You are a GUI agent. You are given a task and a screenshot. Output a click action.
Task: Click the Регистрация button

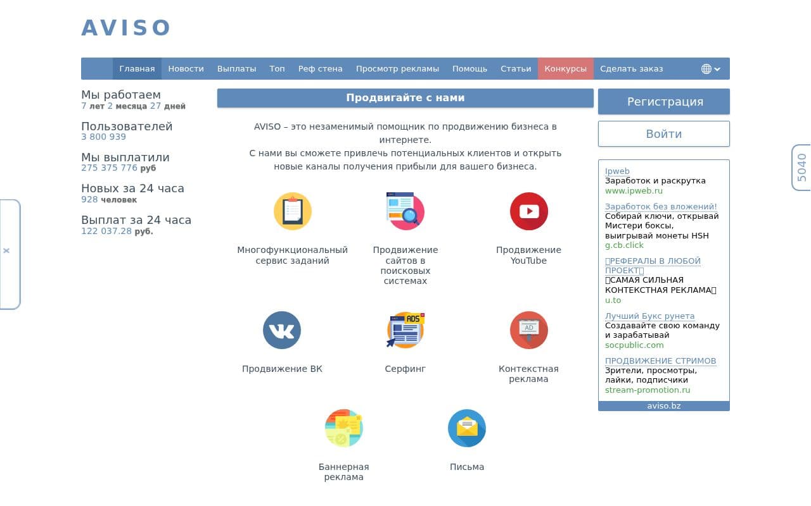coord(664,102)
